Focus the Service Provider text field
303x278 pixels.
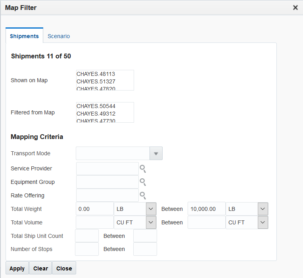(107, 168)
